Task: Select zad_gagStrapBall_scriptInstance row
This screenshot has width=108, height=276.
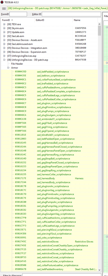Action: 49,159
